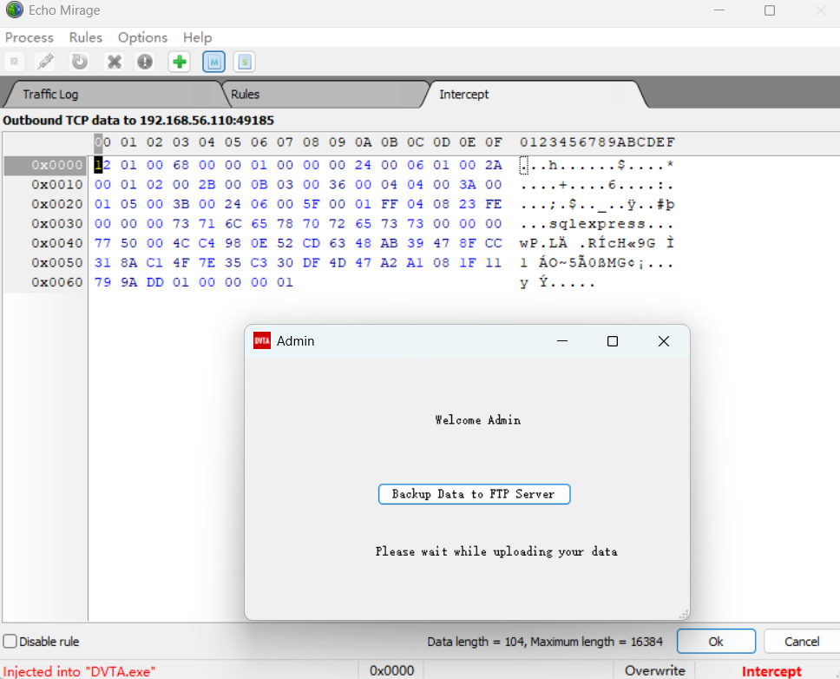Select hex byte 36 in row 0x0010
Viewport: 840px width, 679px height.
[337, 184]
